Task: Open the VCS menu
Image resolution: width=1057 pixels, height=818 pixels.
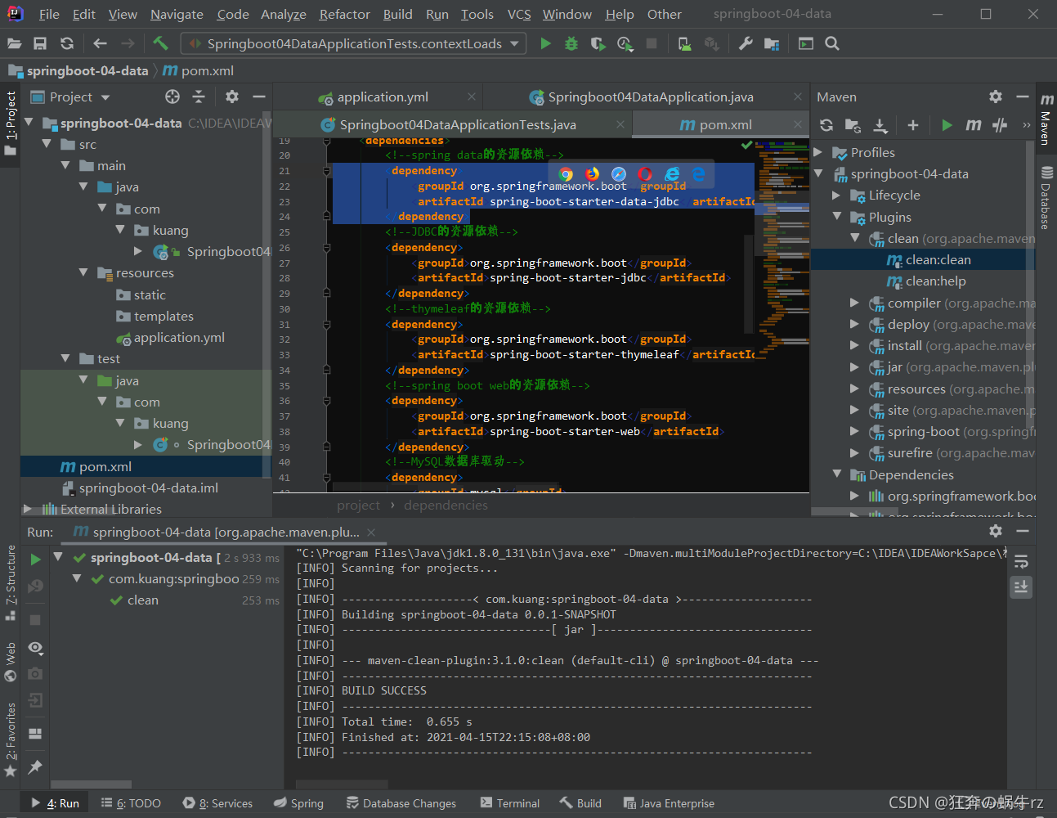Action: (x=518, y=14)
